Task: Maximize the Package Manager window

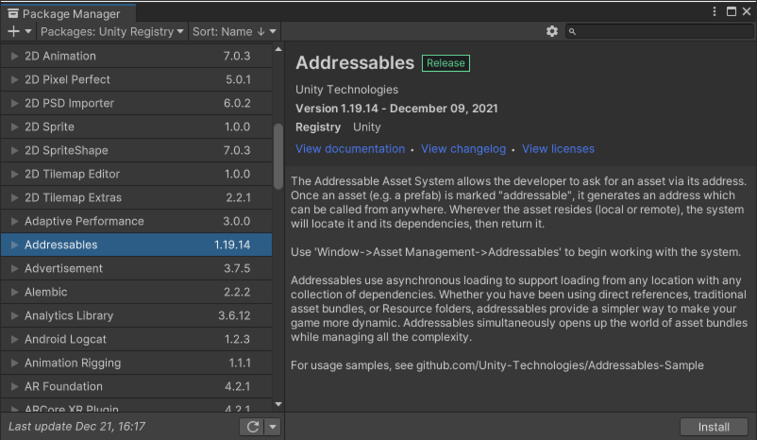Action: tap(731, 12)
